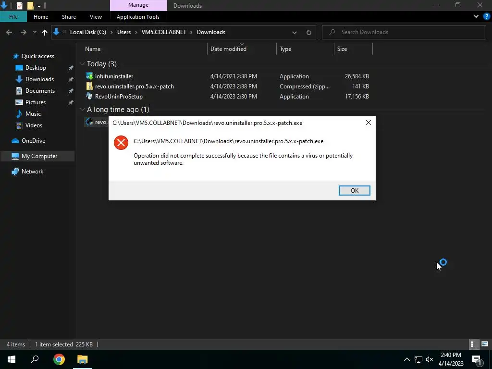Click the Properties quick access toolbar icon
The image size is (492, 369).
click(19, 5)
